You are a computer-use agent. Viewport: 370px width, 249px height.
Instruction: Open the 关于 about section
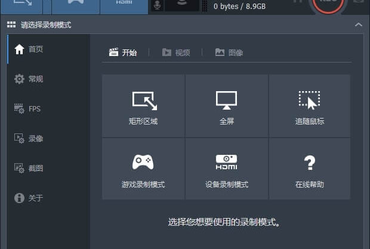[48, 198]
